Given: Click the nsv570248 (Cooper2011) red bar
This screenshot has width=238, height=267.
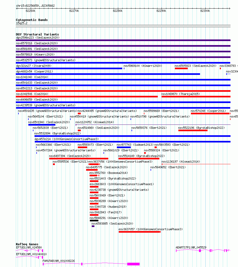Looking at the screenshot, I should click(x=210, y=114).
